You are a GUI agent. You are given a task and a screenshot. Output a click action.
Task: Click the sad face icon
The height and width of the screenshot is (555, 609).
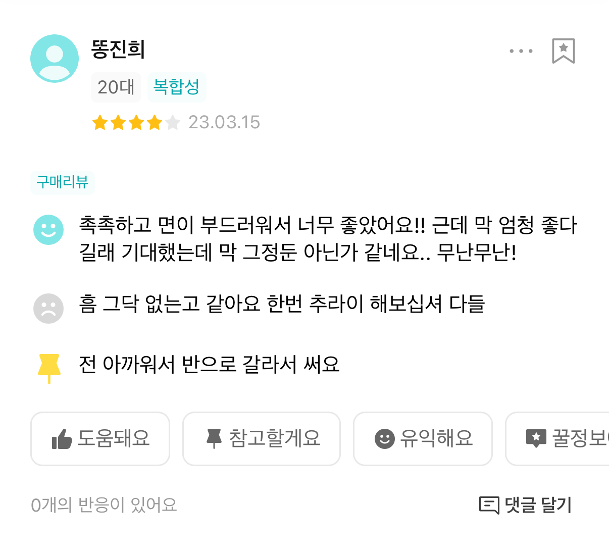click(48, 308)
